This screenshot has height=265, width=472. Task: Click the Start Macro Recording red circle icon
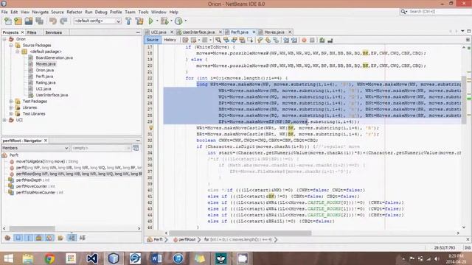(304, 40)
